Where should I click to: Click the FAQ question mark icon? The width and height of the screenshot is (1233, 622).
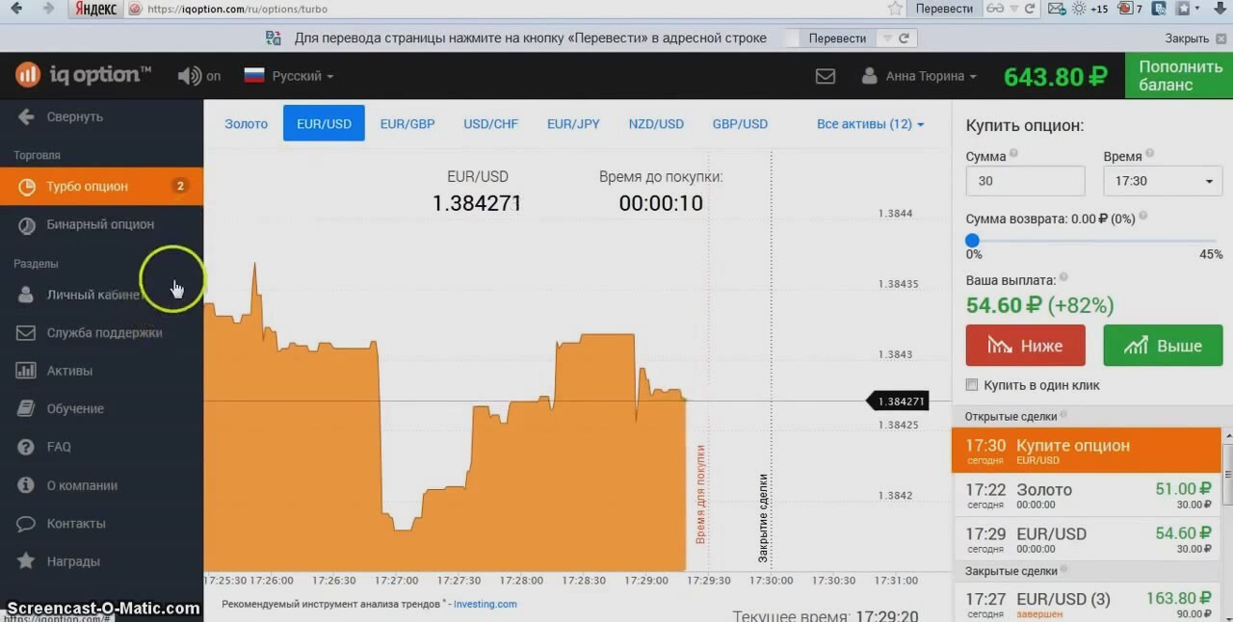tap(27, 447)
